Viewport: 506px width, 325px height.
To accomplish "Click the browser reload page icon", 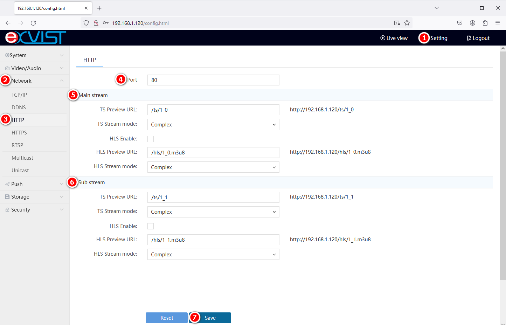I will (33, 23).
